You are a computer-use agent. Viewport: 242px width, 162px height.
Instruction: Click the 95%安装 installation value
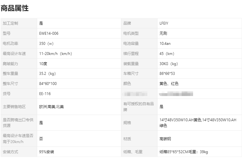click(47, 152)
